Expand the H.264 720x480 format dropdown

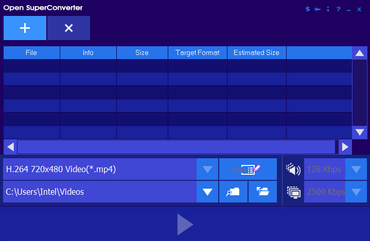[207, 169]
